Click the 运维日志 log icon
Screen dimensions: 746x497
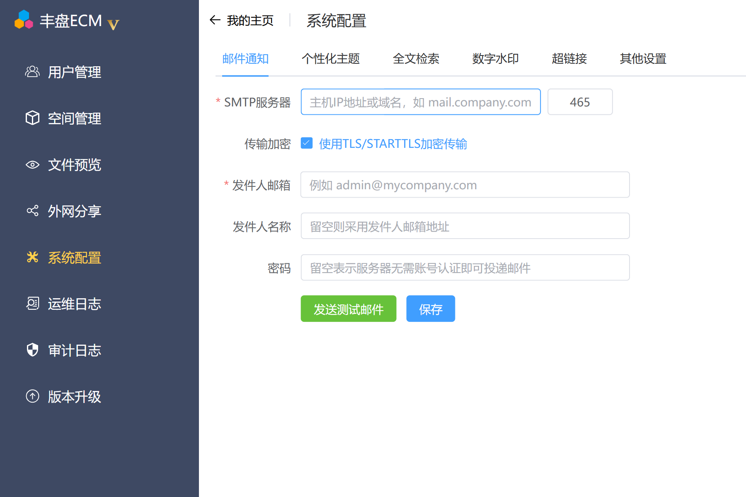[x=32, y=304]
